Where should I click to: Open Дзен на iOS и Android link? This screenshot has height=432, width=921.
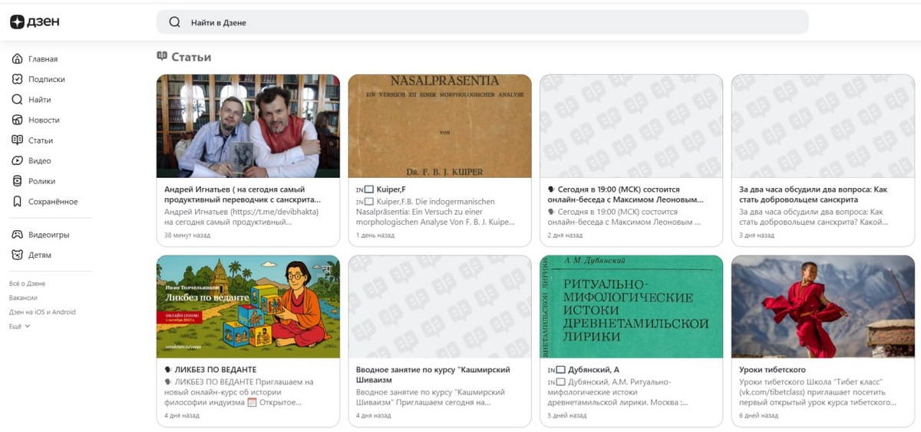pos(42,312)
